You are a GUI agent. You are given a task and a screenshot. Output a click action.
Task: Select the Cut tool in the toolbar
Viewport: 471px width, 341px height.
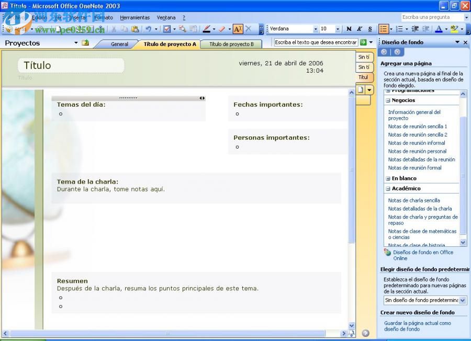coord(114,29)
